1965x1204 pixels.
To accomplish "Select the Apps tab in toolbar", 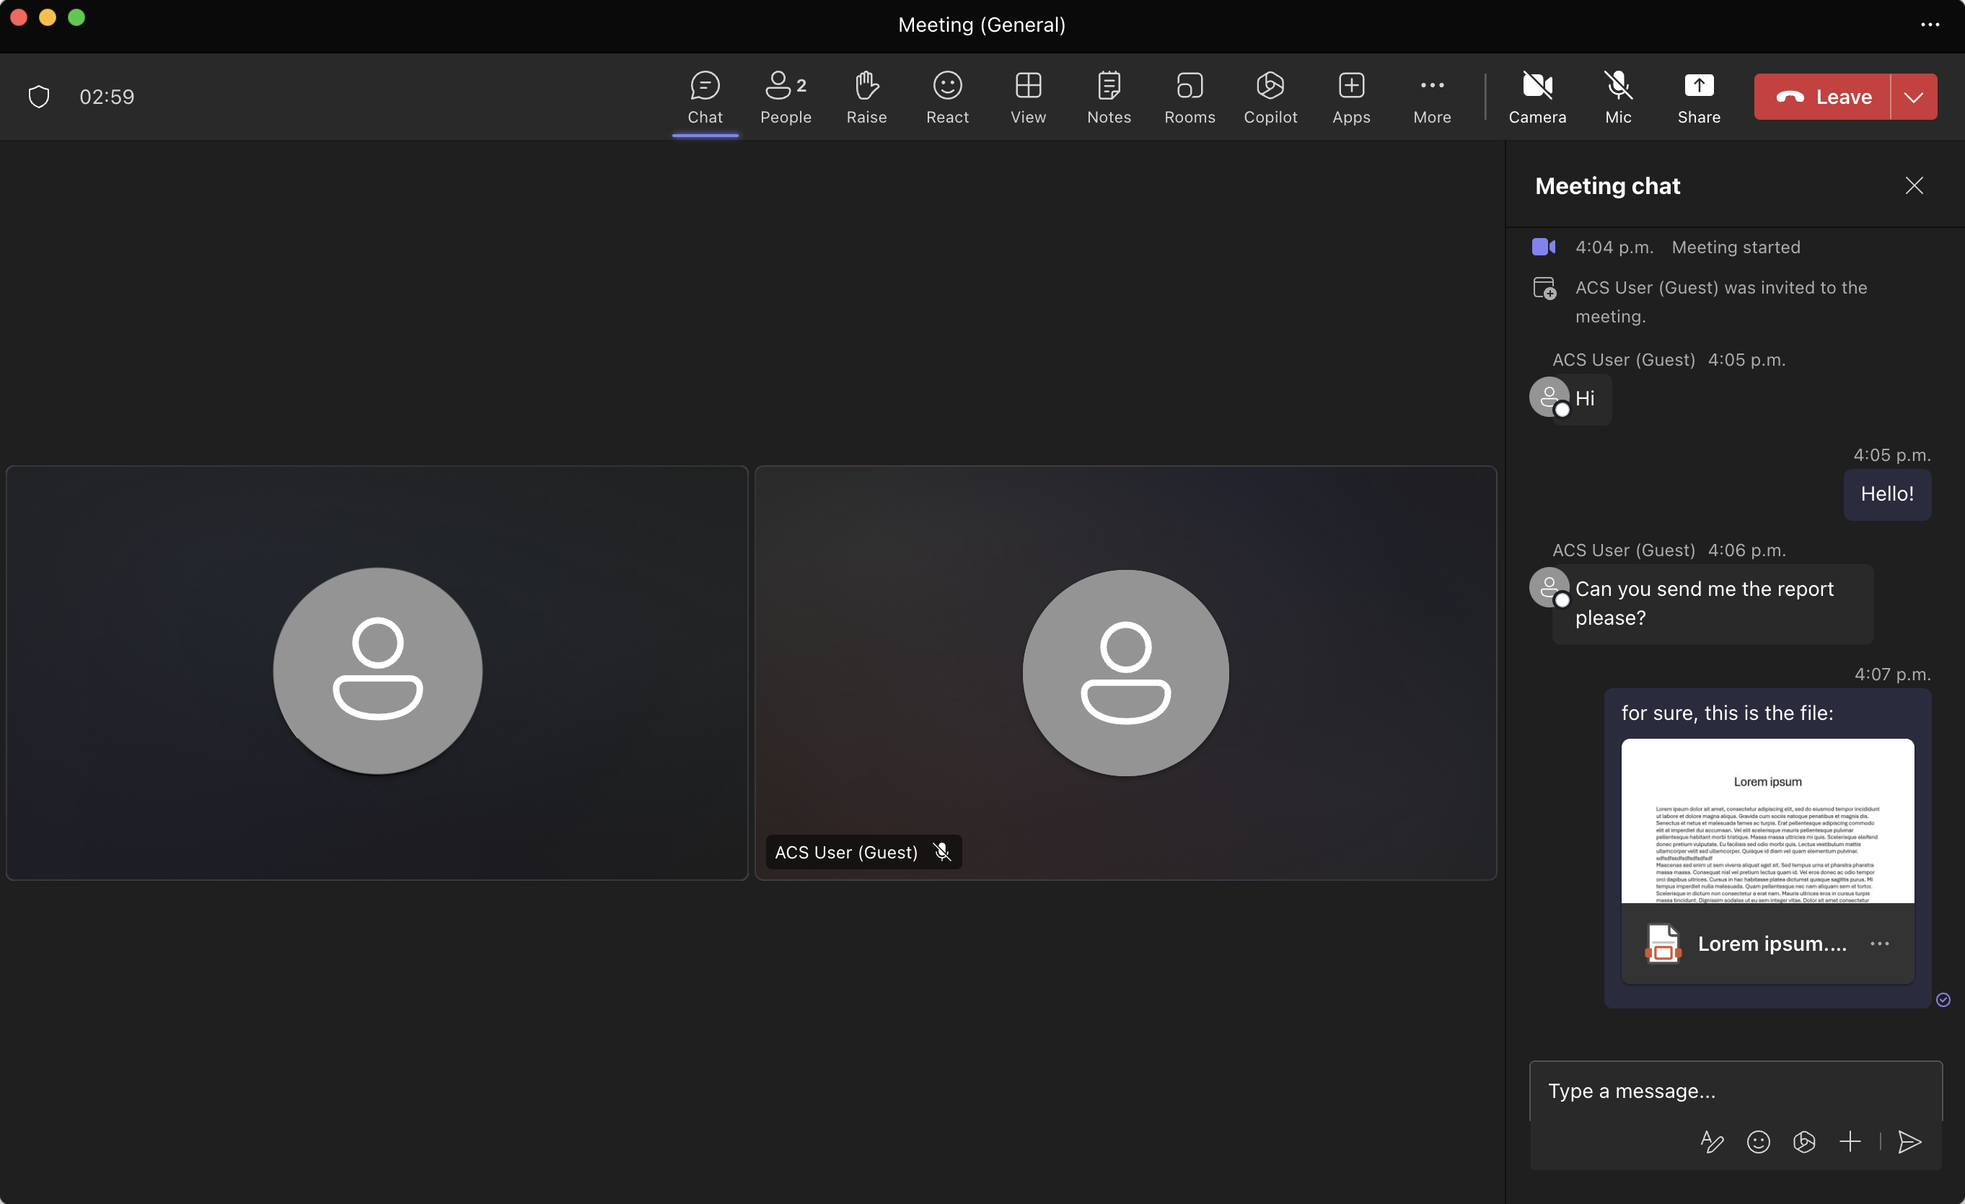I will (x=1352, y=97).
